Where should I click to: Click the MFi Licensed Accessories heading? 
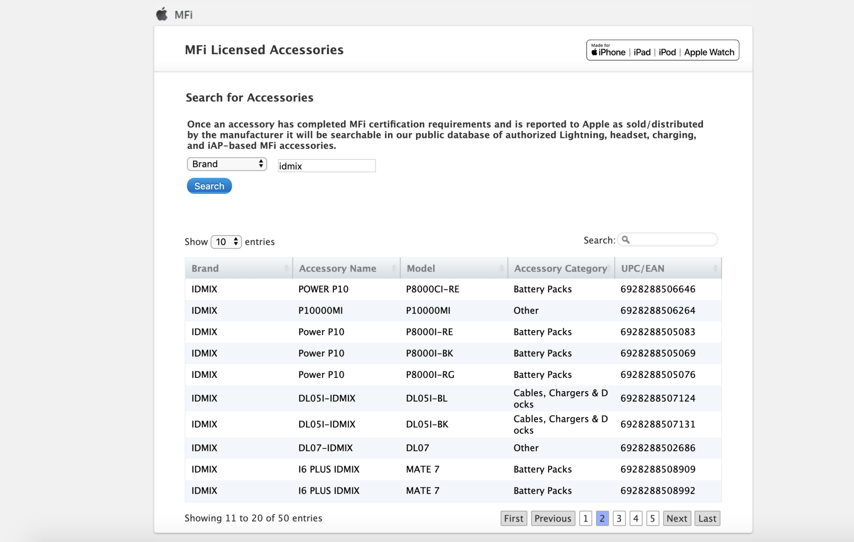(264, 50)
